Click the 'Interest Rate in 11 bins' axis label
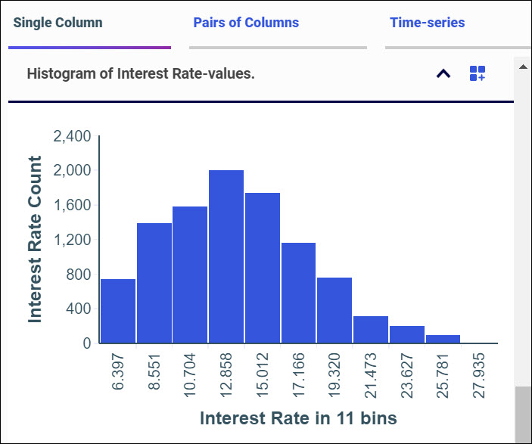 click(298, 418)
